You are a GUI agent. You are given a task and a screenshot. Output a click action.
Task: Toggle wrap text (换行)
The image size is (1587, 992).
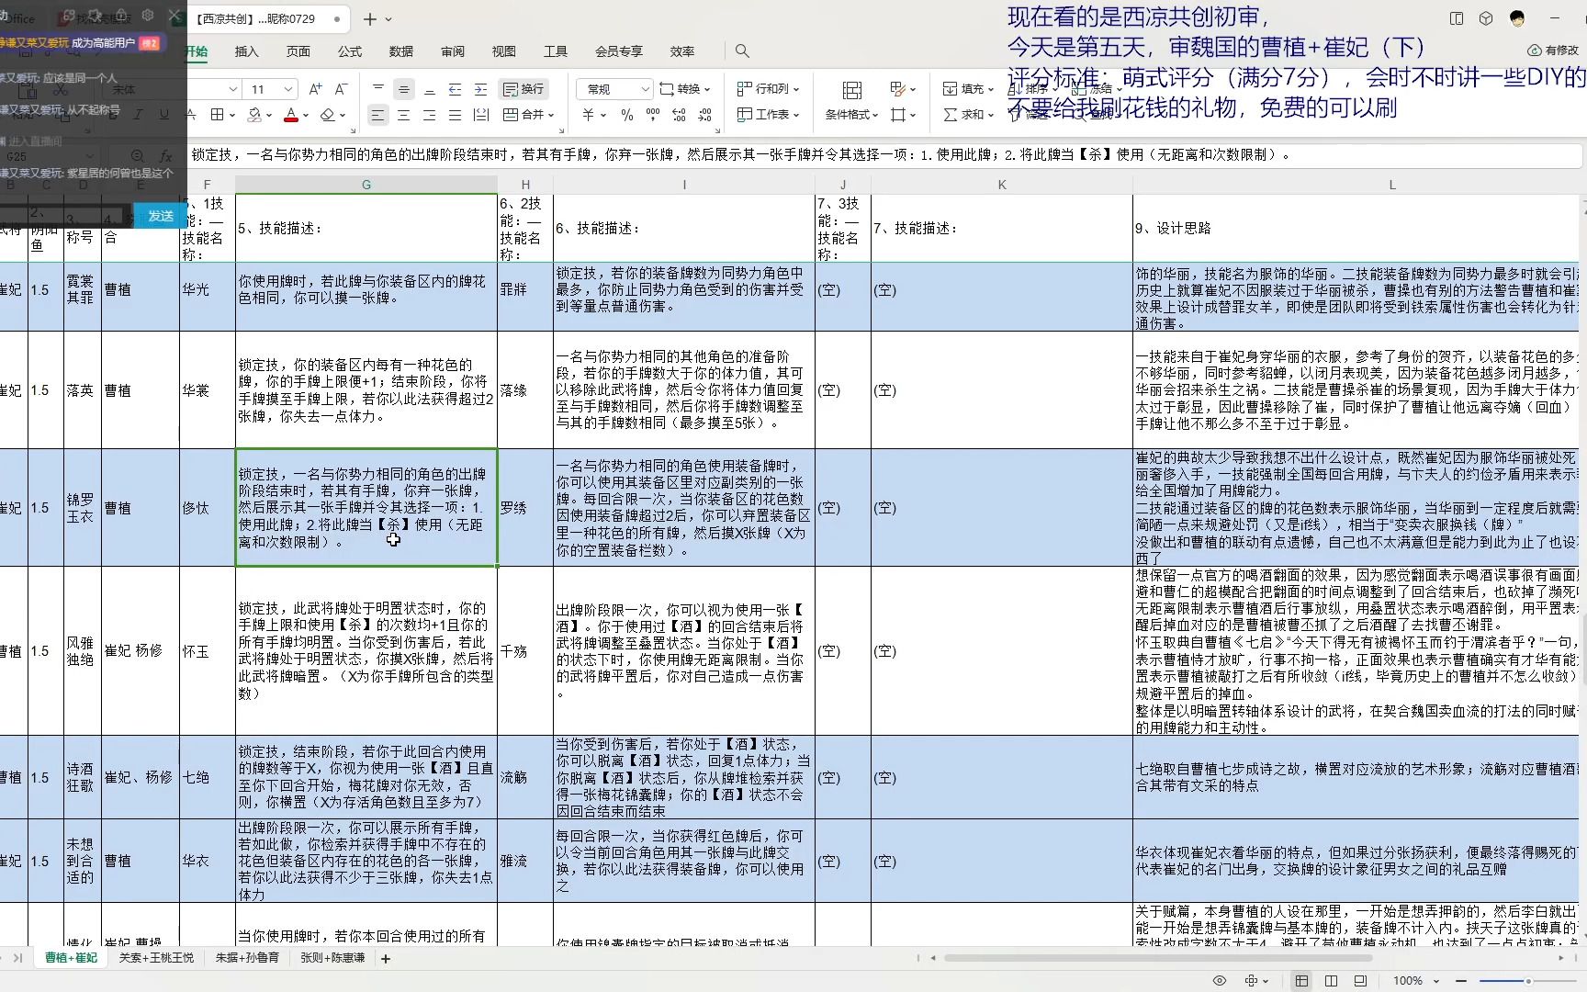click(523, 89)
